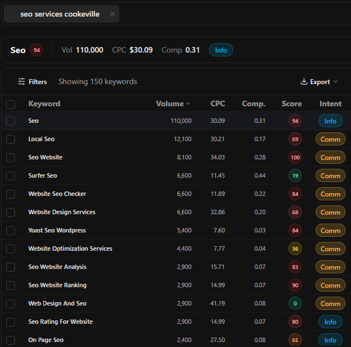Image resolution: width=351 pixels, height=347 pixels.
Task: Remove the 'seo services cookeville' search tag
Action: coord(112,14)
